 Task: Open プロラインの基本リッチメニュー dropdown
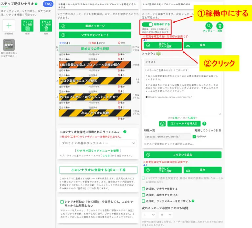(x=98, y=143)
